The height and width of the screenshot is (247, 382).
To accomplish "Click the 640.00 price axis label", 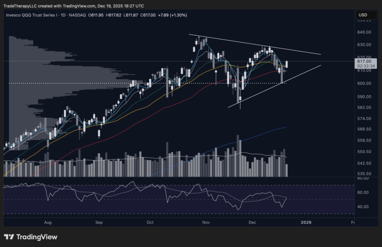I will [x=364, y=32].
